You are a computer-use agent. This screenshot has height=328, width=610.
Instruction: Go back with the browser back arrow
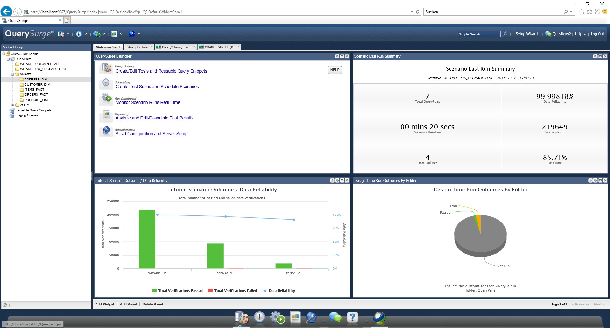6,12
